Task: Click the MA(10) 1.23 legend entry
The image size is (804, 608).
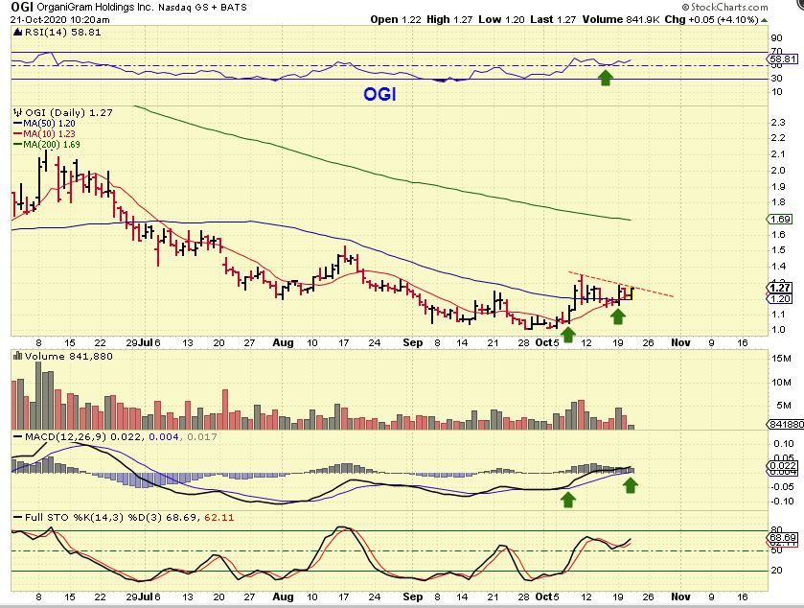Action: pyautogui.click(x=49, y=134)
